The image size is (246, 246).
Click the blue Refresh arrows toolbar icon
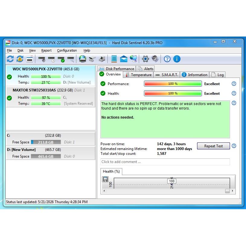10,59
